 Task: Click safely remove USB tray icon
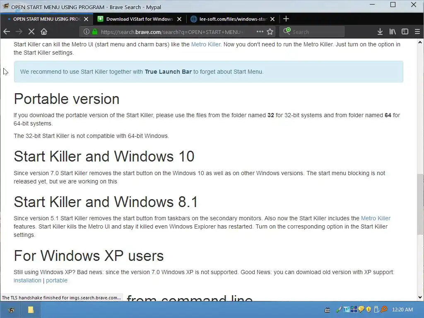click(x=376, y=309)
